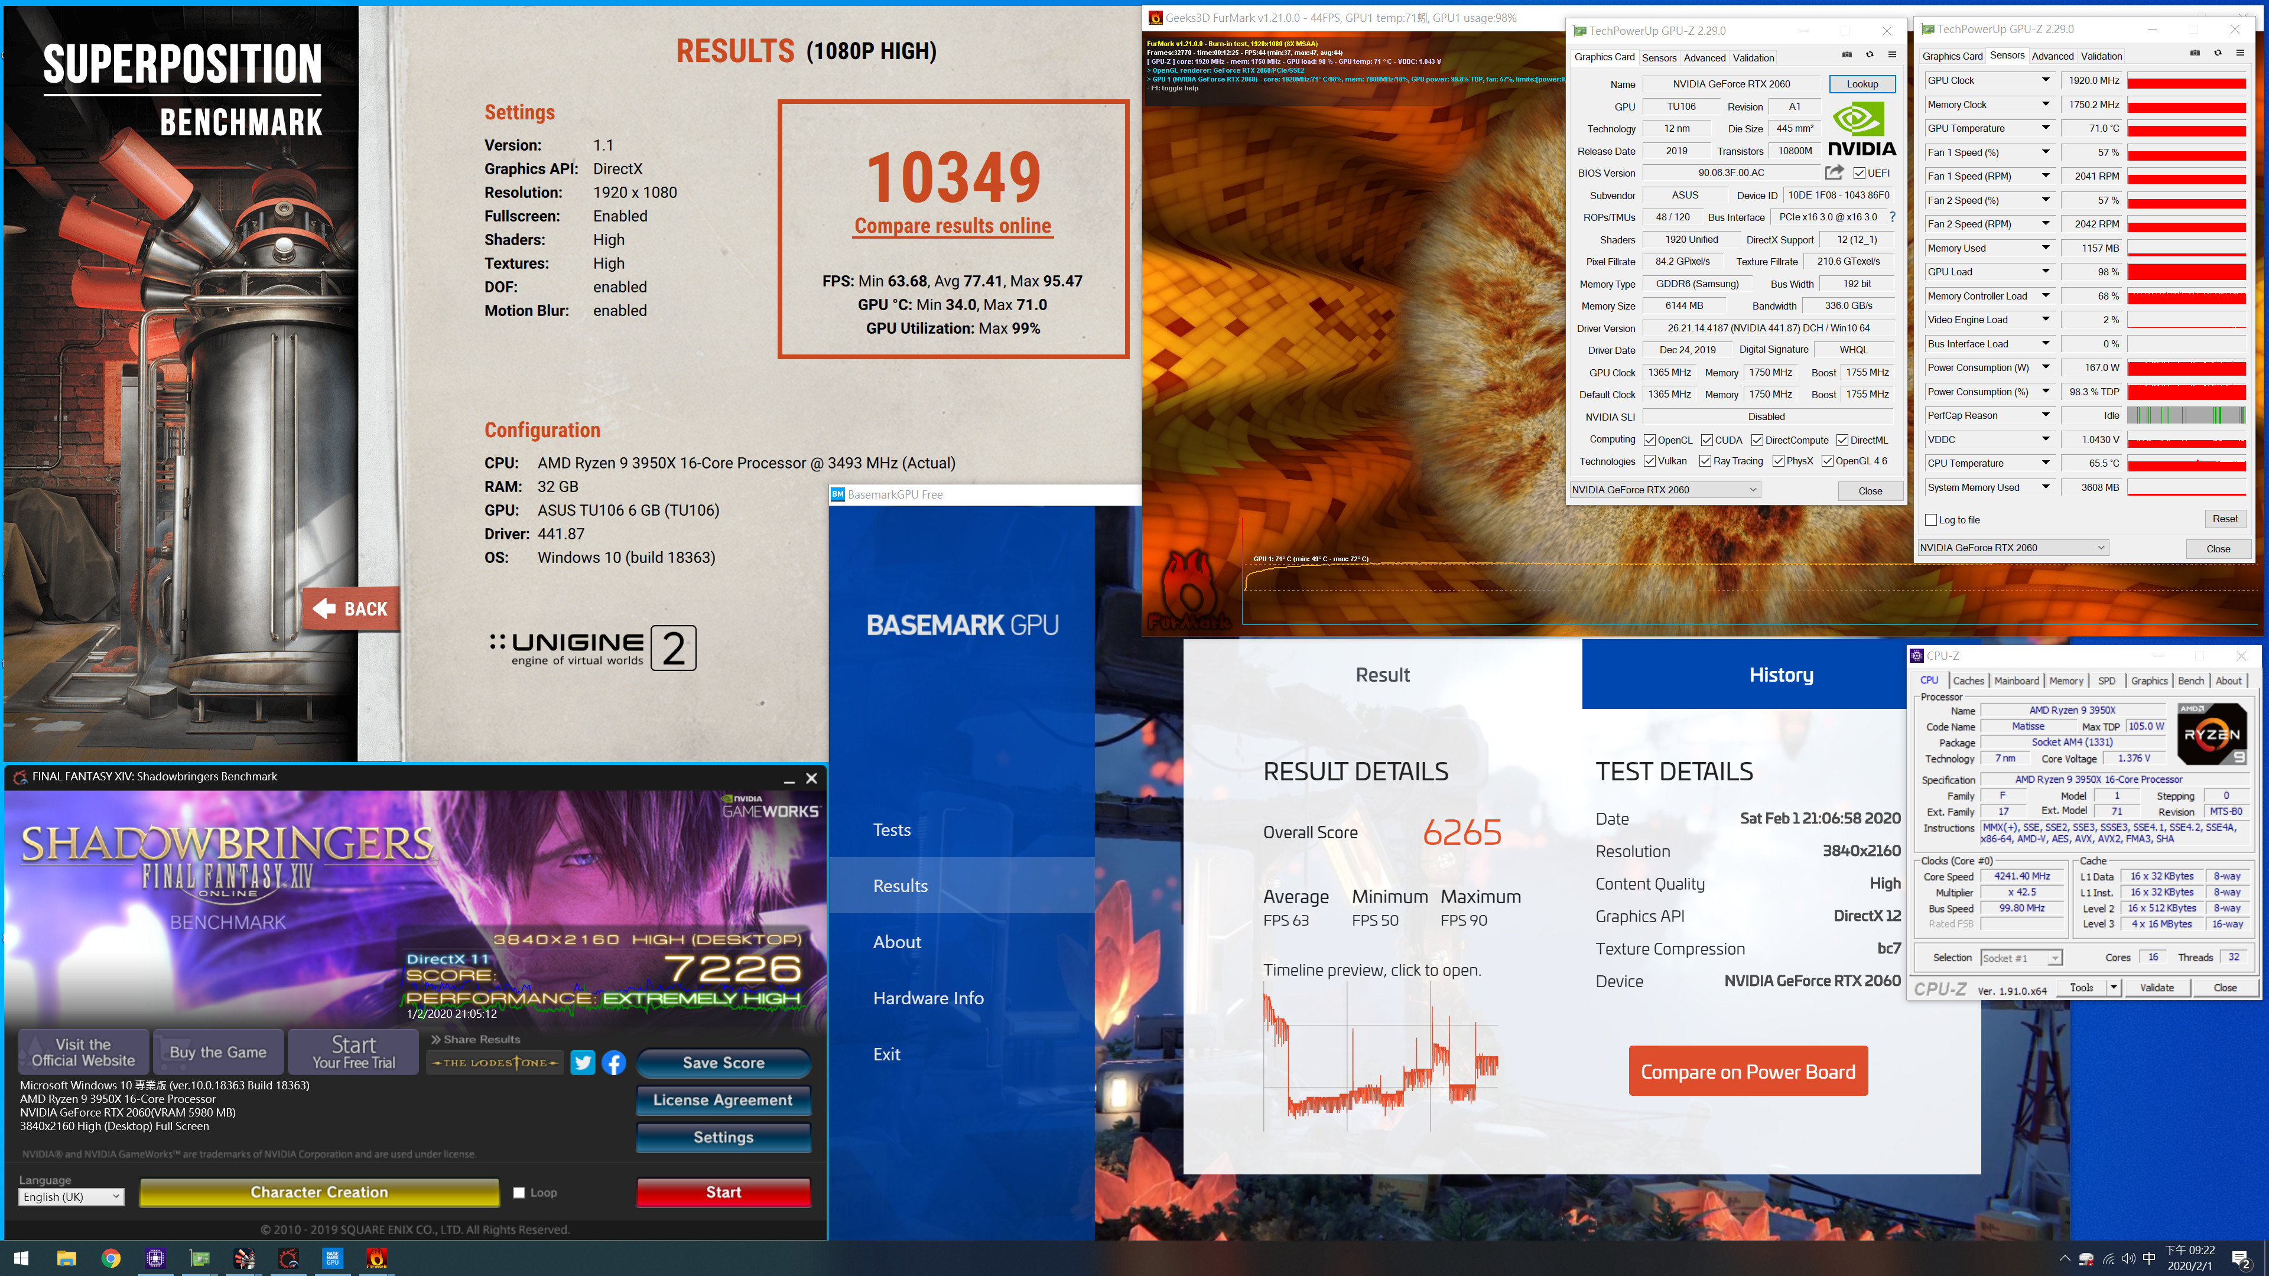Open the Windows Start menu

21,1258
